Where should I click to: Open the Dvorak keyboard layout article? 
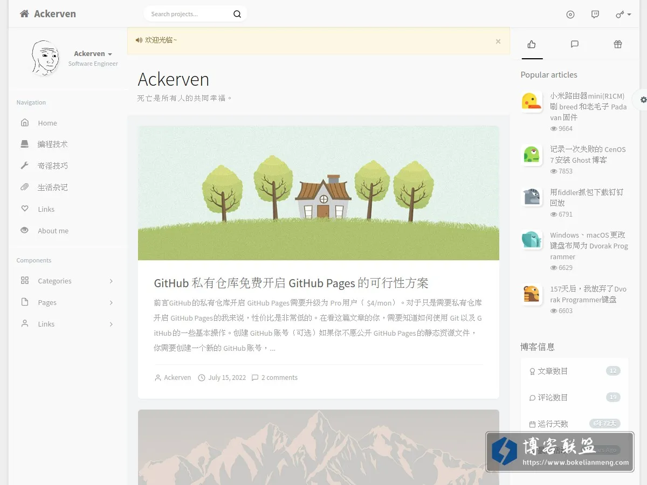coord(589,246)
